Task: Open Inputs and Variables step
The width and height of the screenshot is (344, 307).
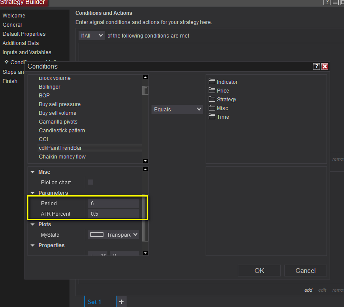Action: tap(27, 52)
